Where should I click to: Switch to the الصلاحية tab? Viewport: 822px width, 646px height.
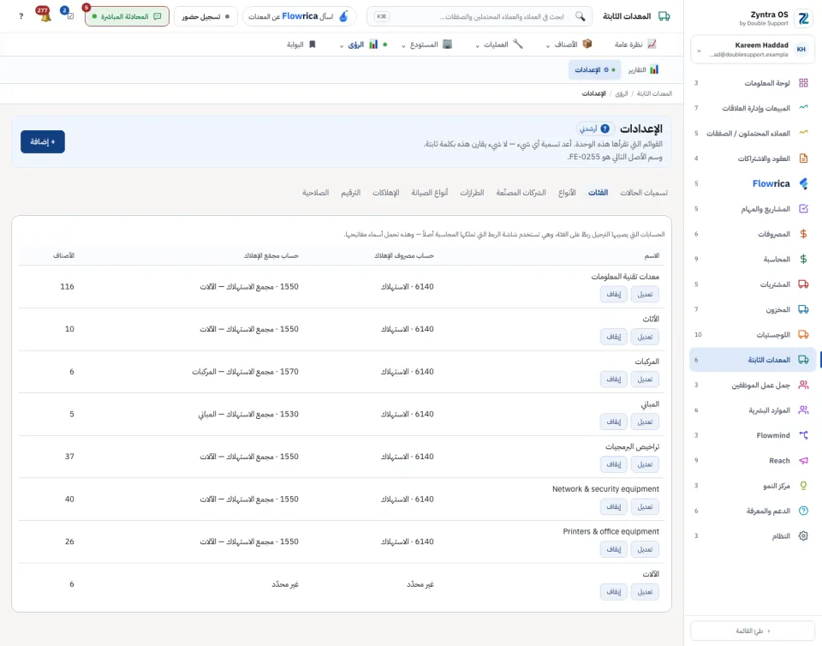[316, 193]
